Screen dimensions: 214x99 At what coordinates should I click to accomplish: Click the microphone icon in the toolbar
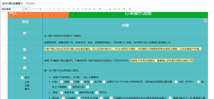pos(119,9)
